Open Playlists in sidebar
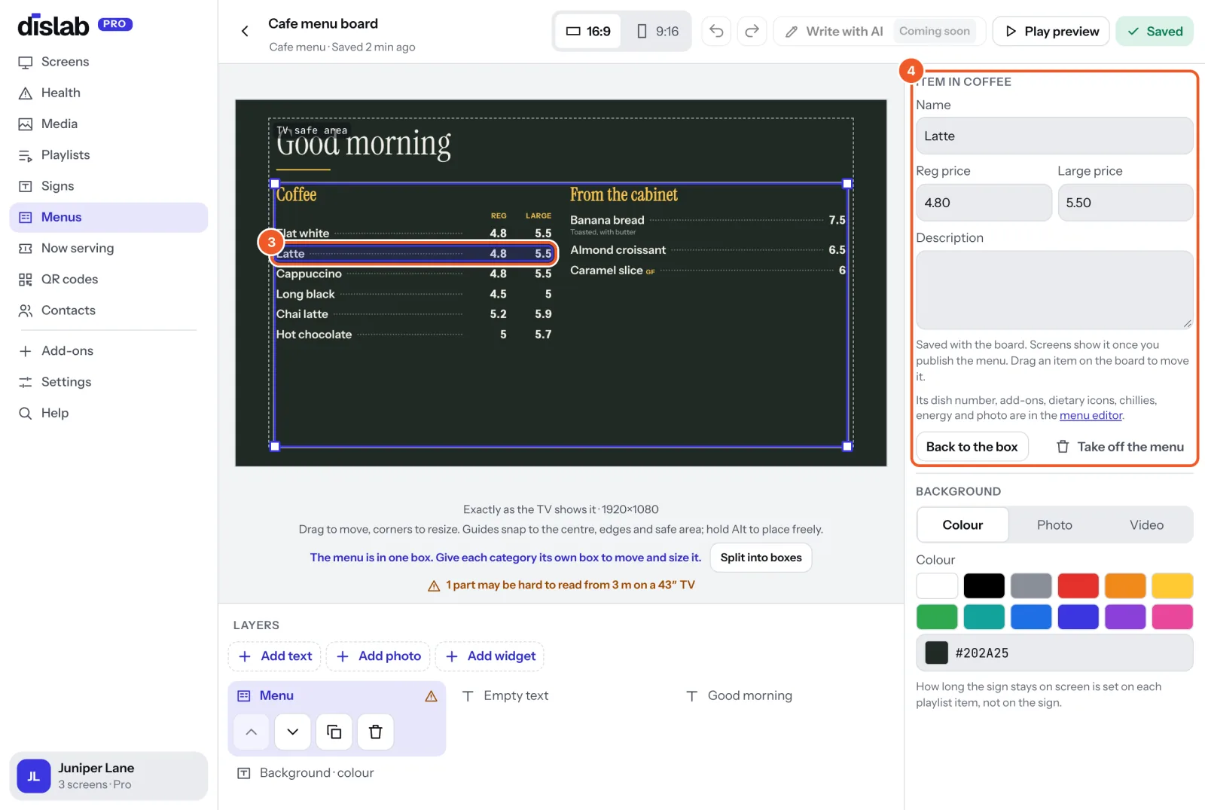 pyautogui.click(x=108, y=155)
